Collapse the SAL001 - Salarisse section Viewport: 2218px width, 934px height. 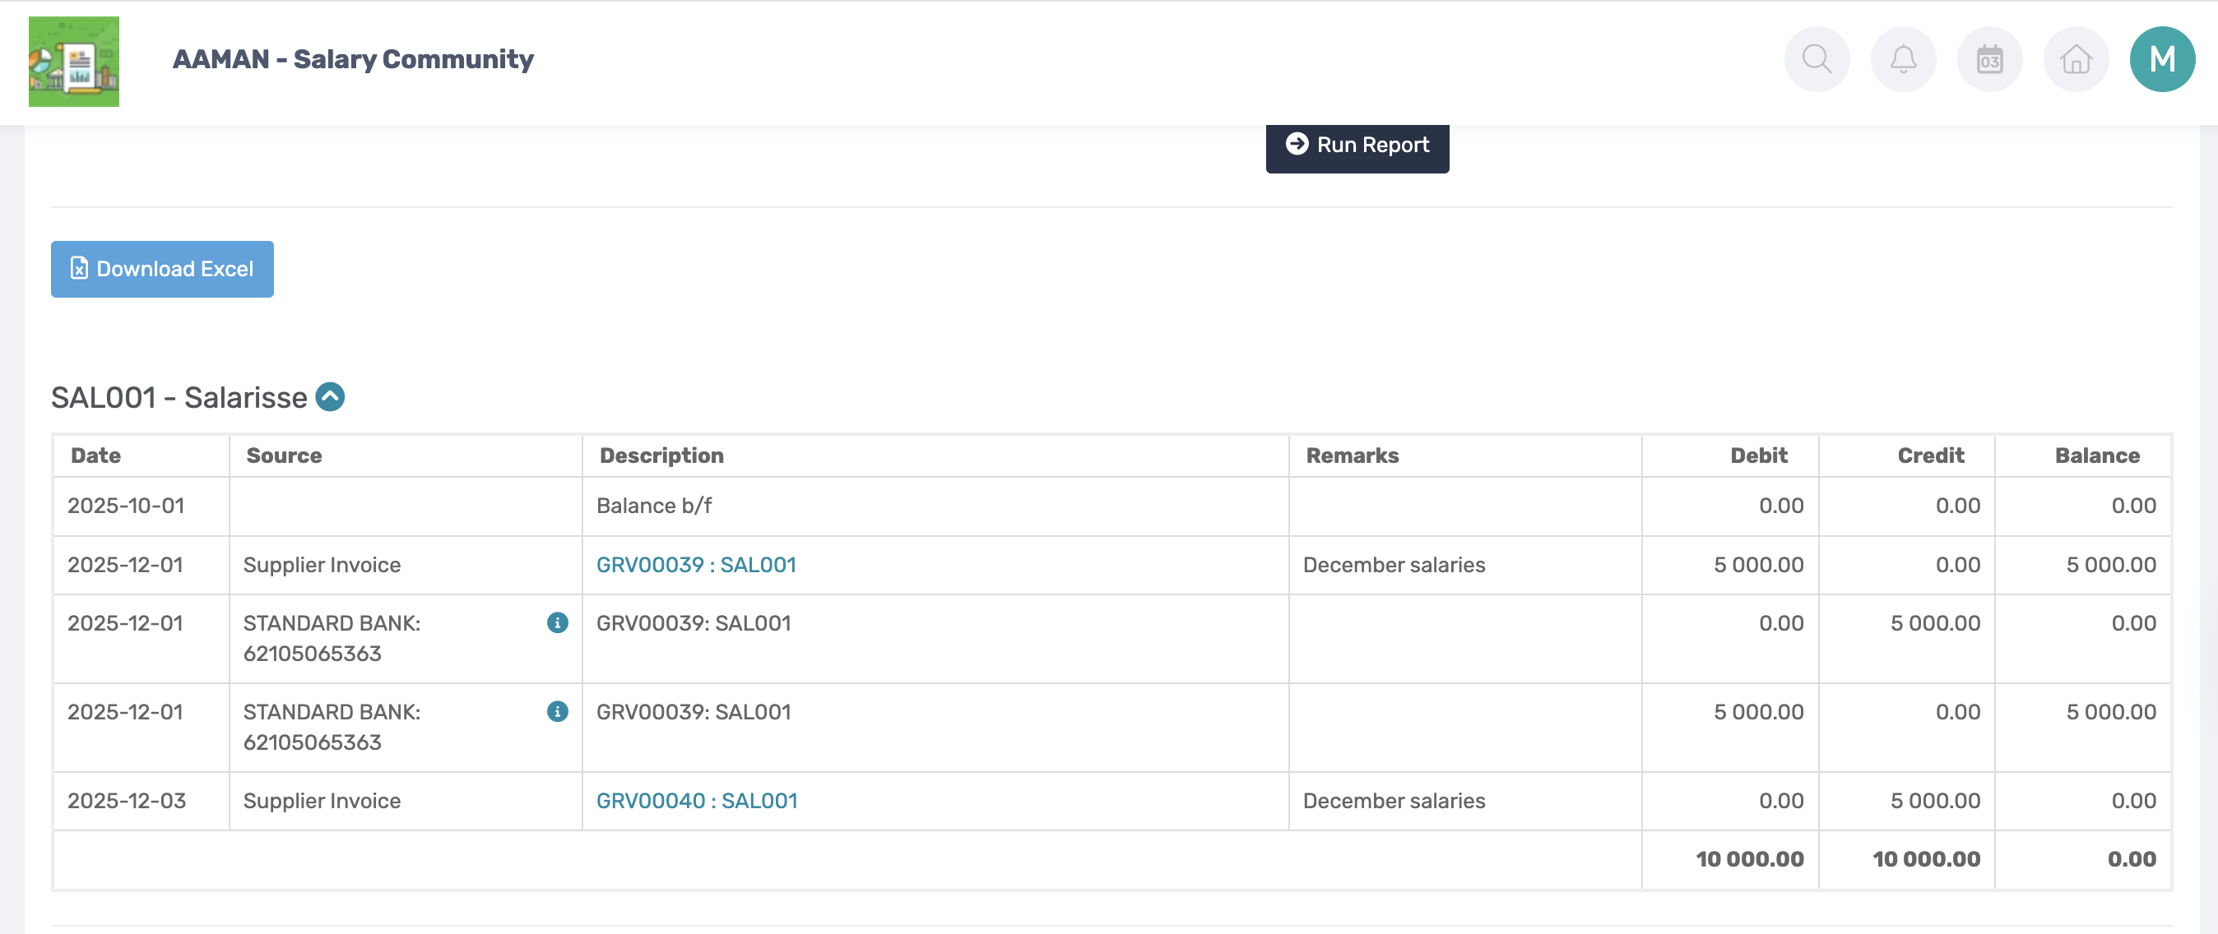(x=330, y=397)
